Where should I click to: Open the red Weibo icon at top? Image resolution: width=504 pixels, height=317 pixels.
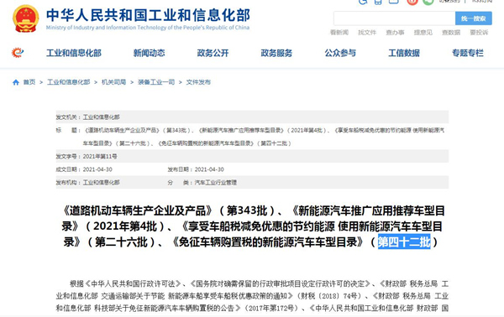tap(412, 2)
